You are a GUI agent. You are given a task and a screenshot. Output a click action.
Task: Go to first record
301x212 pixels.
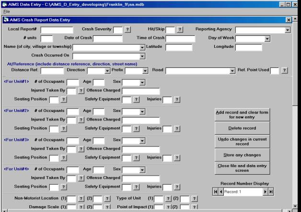[x=216, y=192]
